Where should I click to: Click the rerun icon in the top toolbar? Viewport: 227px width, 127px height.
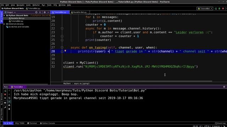216,8
